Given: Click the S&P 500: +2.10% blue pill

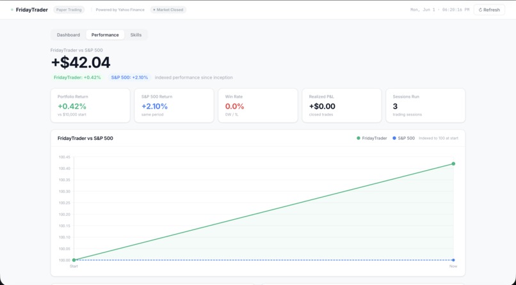Looking at the screenshot, I should [x=130, y=77].
